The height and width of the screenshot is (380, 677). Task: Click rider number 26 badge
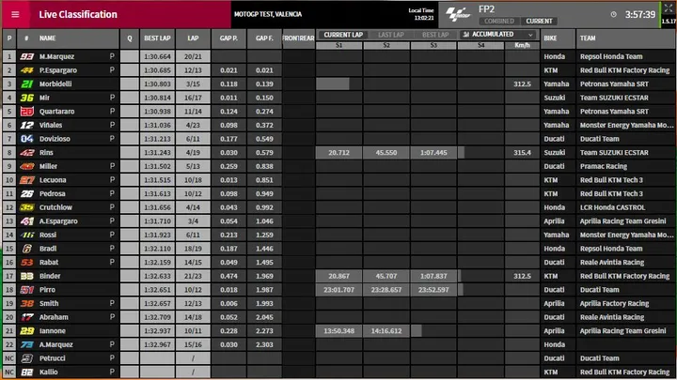[26, 194]
